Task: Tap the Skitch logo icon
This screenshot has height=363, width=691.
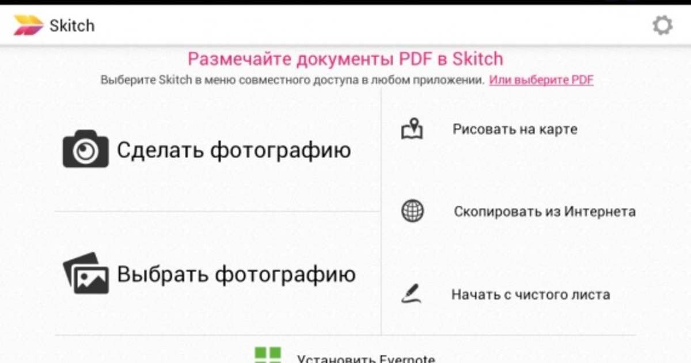Action: 28,25
